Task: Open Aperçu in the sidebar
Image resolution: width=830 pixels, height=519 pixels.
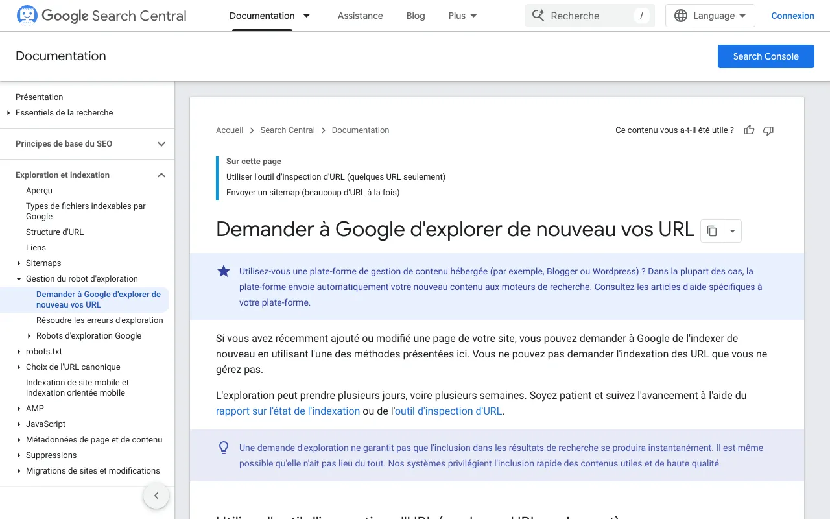Action: (x=39, y=191)
